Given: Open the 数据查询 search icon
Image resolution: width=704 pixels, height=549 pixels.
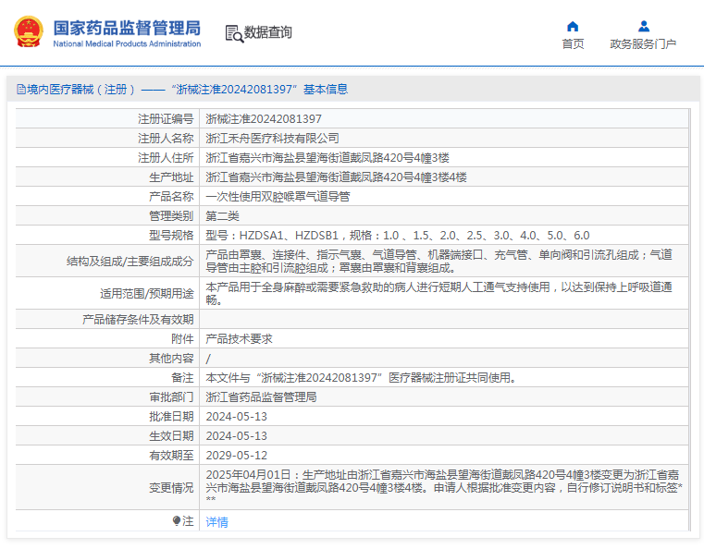Looking at the screenshot, I should point(234,33).
